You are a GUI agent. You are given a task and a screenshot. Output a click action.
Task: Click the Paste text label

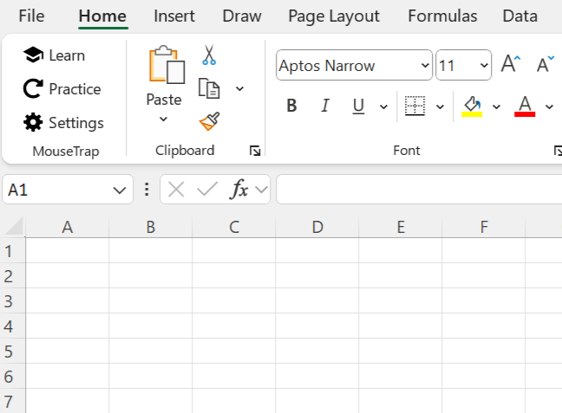164,100
